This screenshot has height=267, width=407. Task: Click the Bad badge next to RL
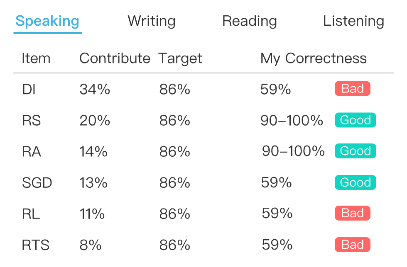coord(352,213)
